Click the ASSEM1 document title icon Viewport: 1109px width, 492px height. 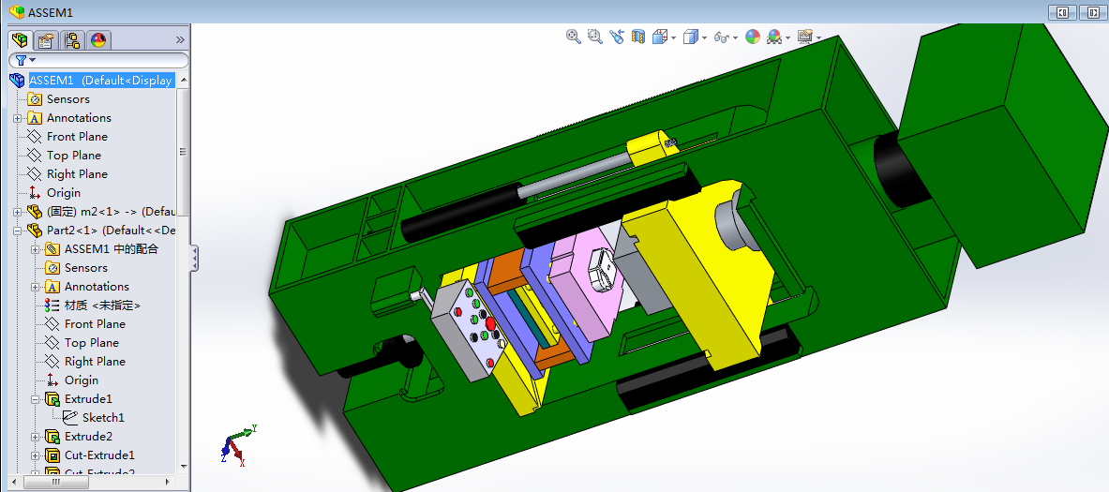(16, 12)
